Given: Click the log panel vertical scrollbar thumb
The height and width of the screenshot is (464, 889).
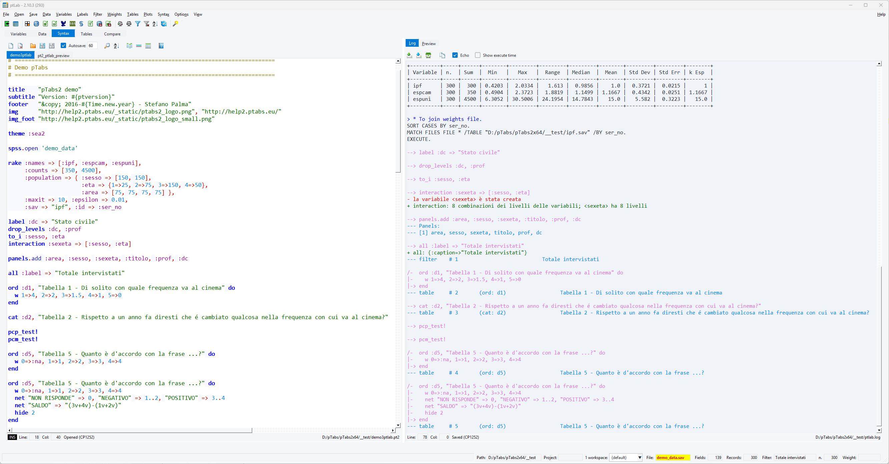Looking at the screenshot, I should 879,346.
